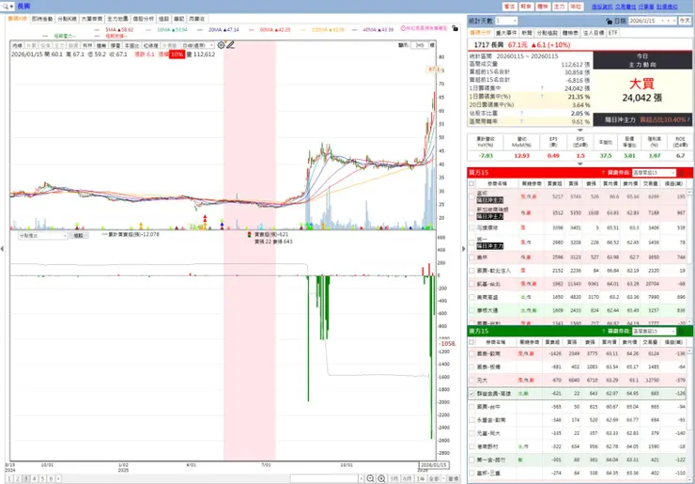Click help icon in 賣方15 header

click(x=603, y=332)
